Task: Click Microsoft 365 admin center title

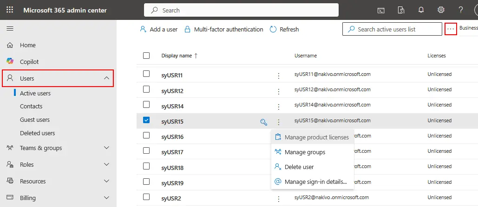Action: tap(65, 10)
